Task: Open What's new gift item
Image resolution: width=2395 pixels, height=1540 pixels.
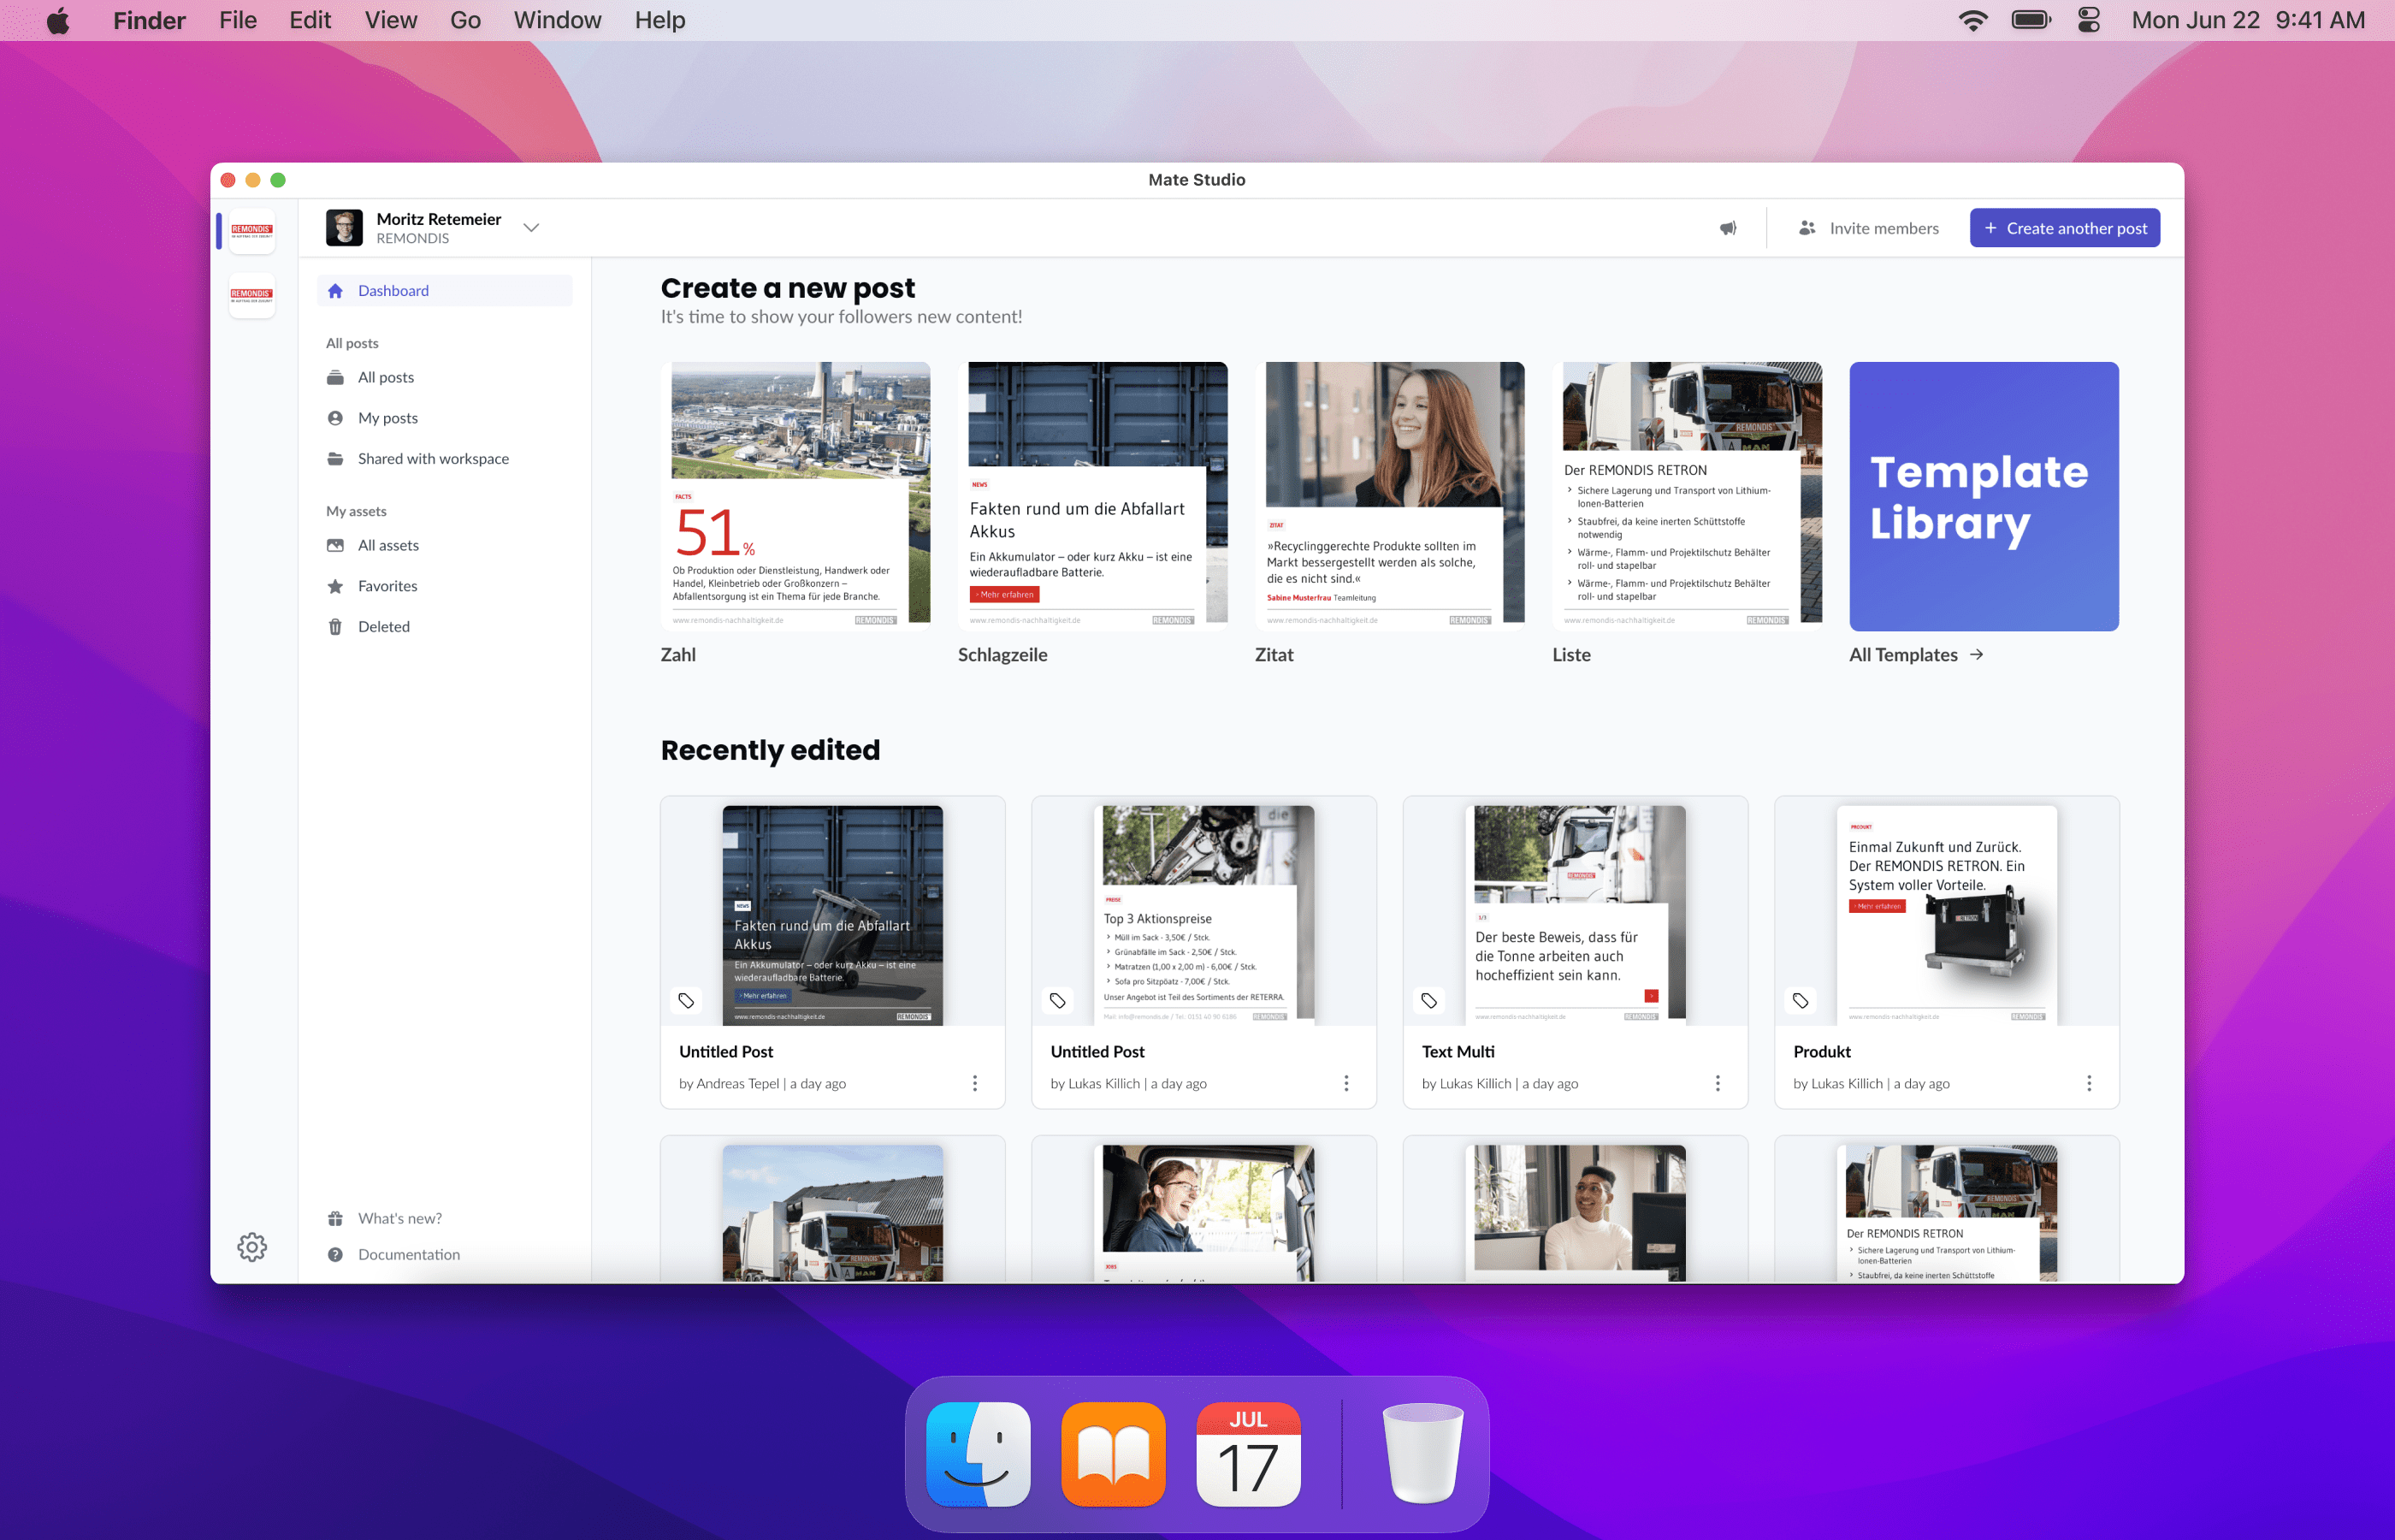Action: pos(399,1218)
